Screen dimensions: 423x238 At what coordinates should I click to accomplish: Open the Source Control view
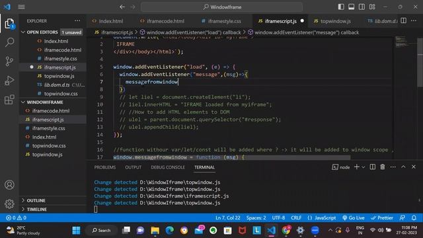pyautogui.click(x=9, y=61)
